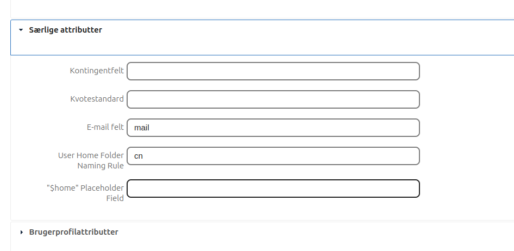The height and width of the screenshot is (251, 514).
Task: Place cursor on the "cn" text value
Action: tap(139, 156)
